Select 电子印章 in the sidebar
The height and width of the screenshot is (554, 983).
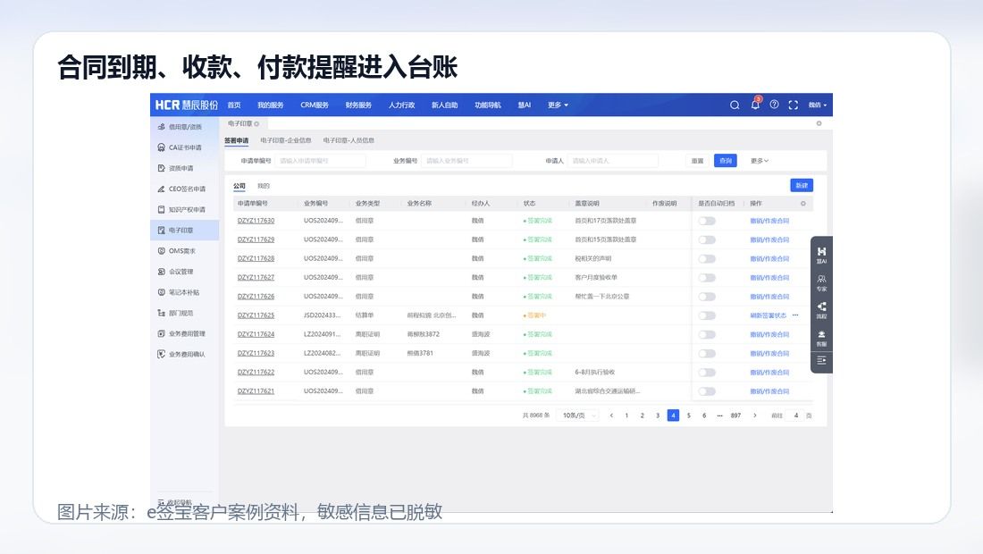tap(184, 230)
